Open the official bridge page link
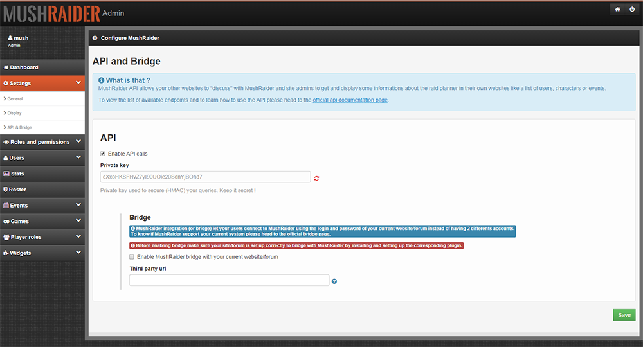The height and width of the screenshot is (347, 643). tap(309, 234)
